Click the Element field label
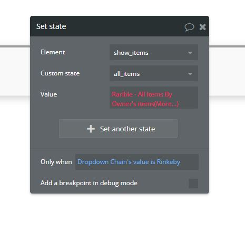This screenshot has height=231, width=245. pos(53,52)
